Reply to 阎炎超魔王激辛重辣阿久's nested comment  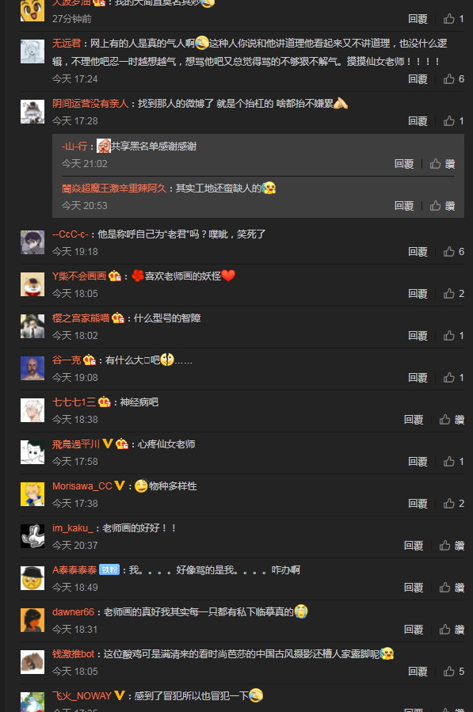coord(404,206)
